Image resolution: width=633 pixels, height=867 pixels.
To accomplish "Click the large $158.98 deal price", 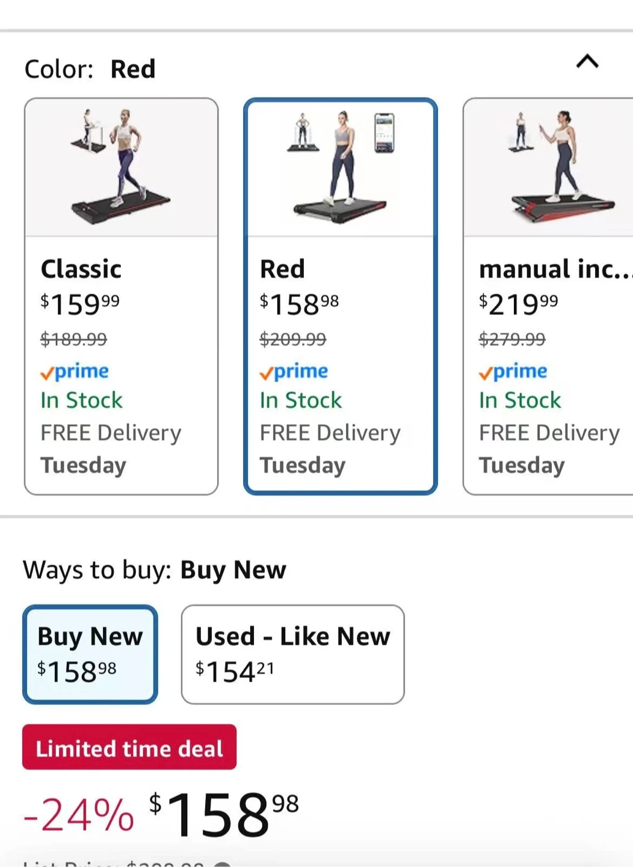I will tap(224, 814).
